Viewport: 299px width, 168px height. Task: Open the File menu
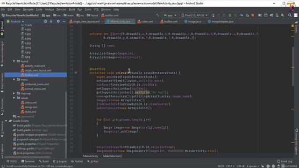3,9
